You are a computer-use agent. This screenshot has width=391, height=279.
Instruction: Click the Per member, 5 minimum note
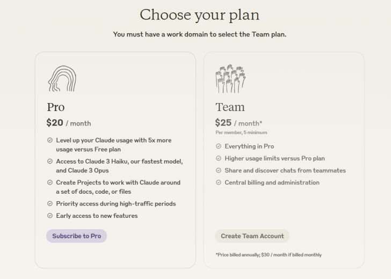click(x=241, y=133)
